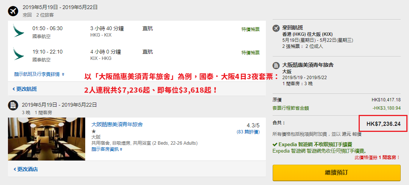Viewport: 409px width, 185px height.
Task: Click sidebar hotel name 大阪酷惠美須青年旅舍
Action: point(308,65)
